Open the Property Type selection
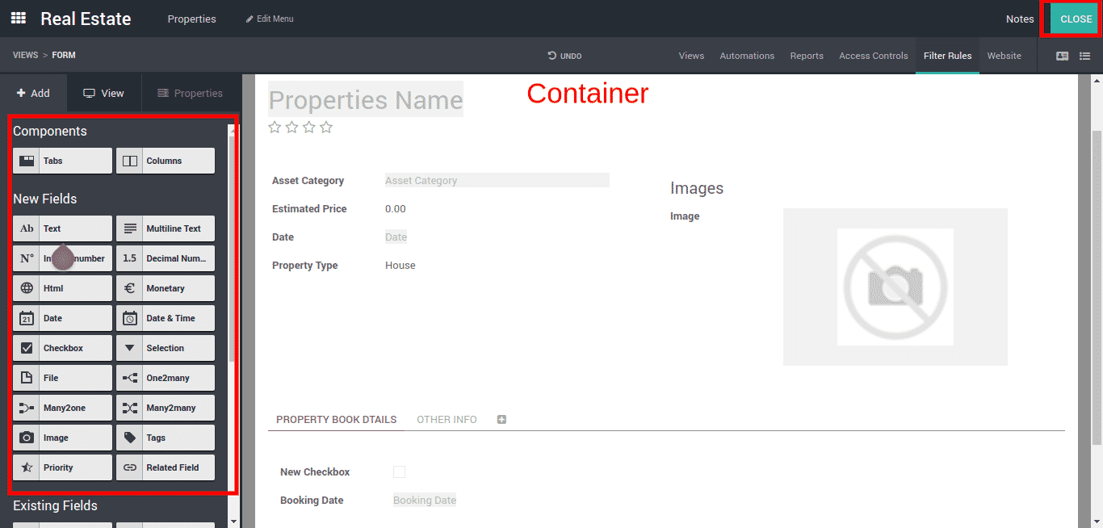1103x528 pixels. pos(401,266)
